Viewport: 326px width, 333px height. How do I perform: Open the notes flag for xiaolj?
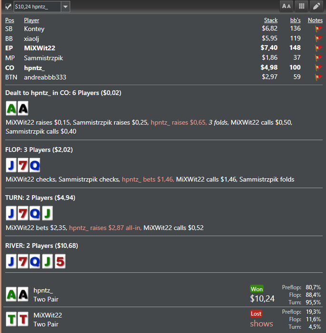[318, 39]
